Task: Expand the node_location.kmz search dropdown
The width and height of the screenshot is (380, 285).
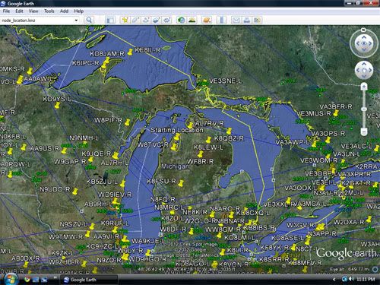Action: point(76,21)
